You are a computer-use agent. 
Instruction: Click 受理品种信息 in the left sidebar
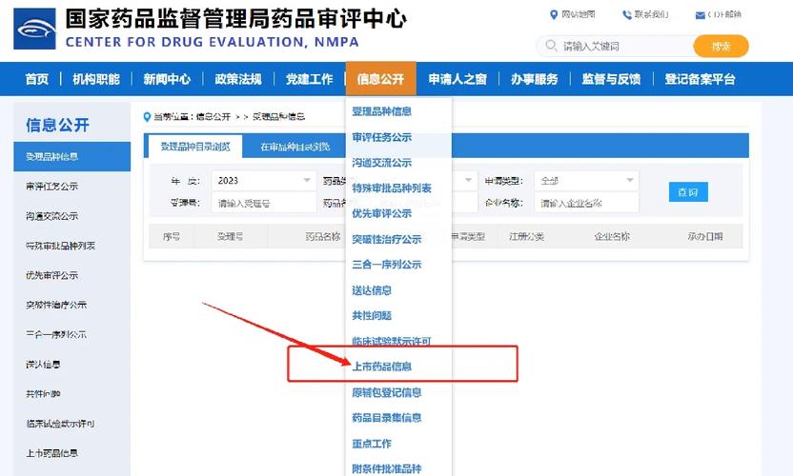coord(71,157)
